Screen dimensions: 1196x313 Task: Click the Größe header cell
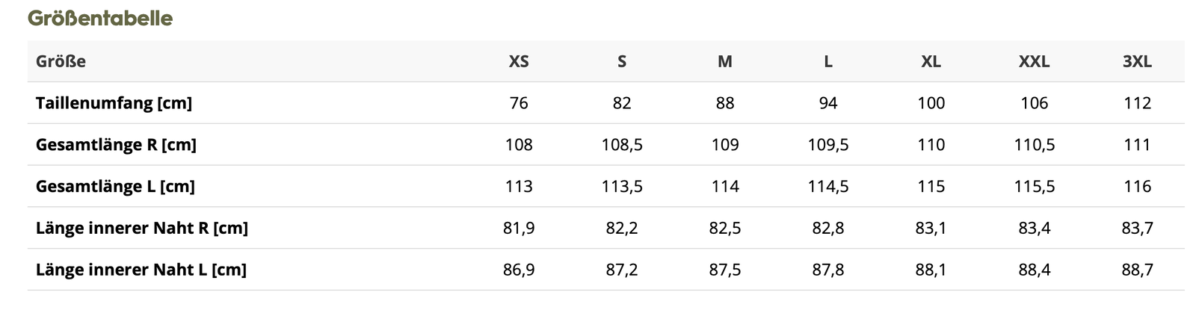61,61
